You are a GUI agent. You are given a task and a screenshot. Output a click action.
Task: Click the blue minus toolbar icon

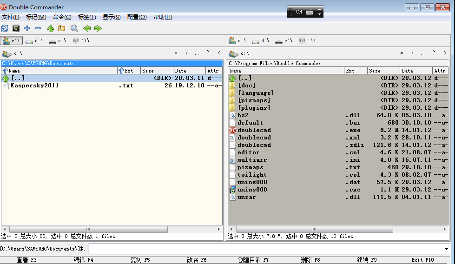click(x=38, y=28)
